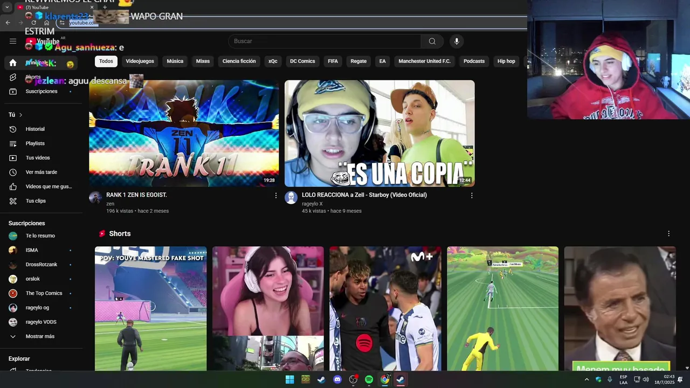The width and height of the screenshot is (690, 388).
Task: Open the Menem muy basado Short
Action: click(620, 309)
